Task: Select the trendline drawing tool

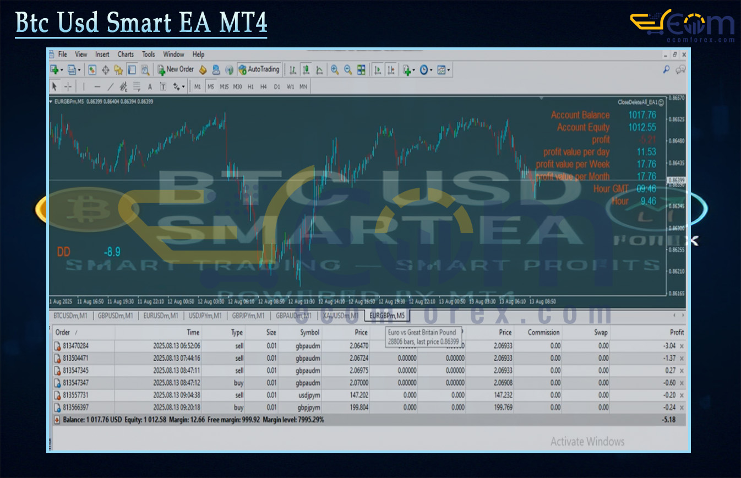Action: [x=110, y=86]
